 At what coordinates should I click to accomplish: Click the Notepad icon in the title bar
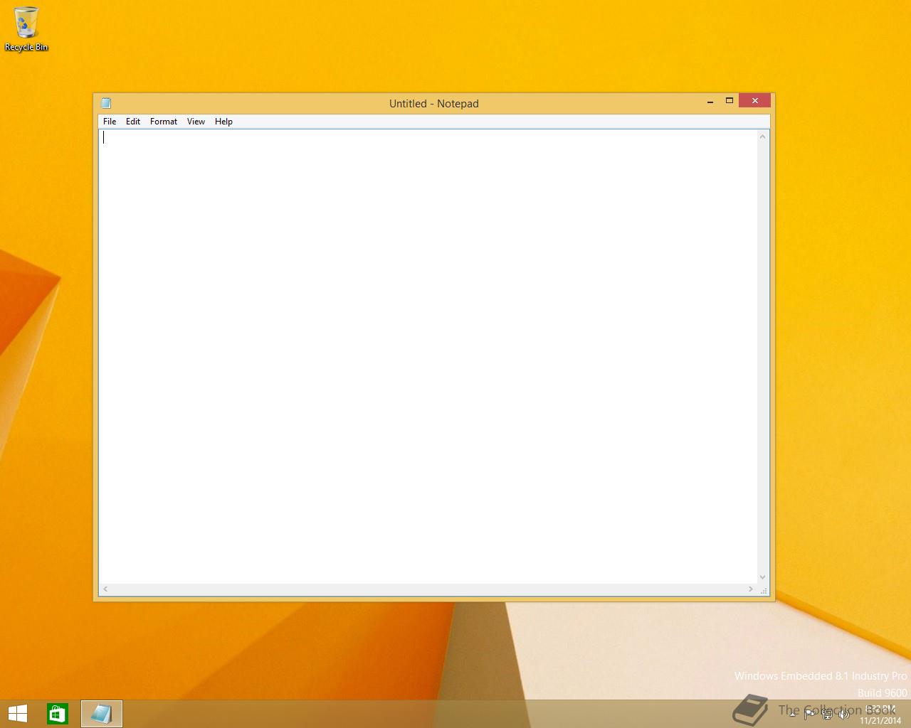(106, 103)
